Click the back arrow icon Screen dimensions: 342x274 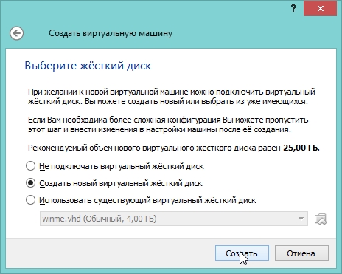[17, 33]
